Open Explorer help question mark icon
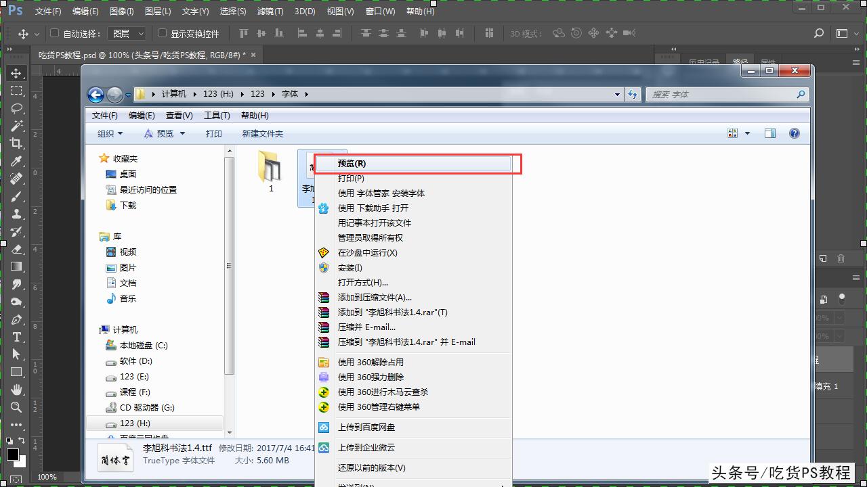The width and height of the screenshot is (867, 487). tap(795, 133)
